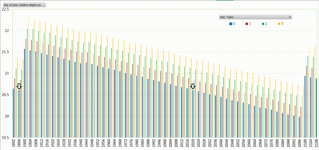
Task: Click the red legend marker for series 1
Action: click(x=246, y=24)
